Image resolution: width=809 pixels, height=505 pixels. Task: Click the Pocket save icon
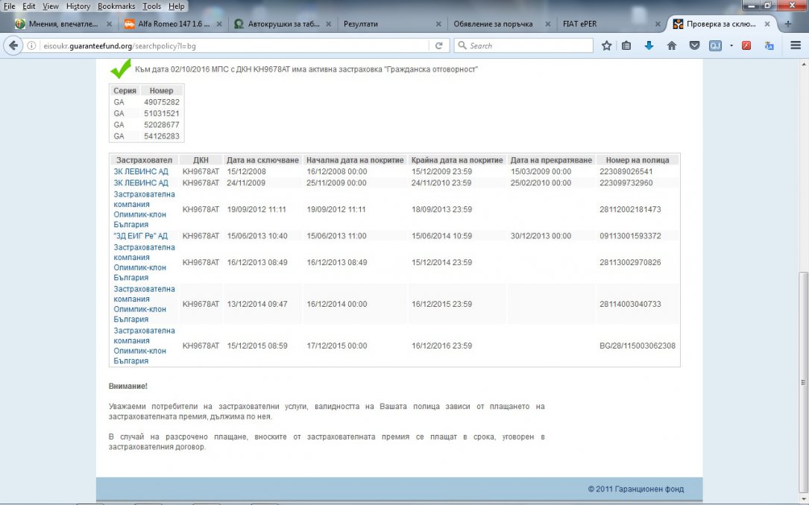click(693, 45)
